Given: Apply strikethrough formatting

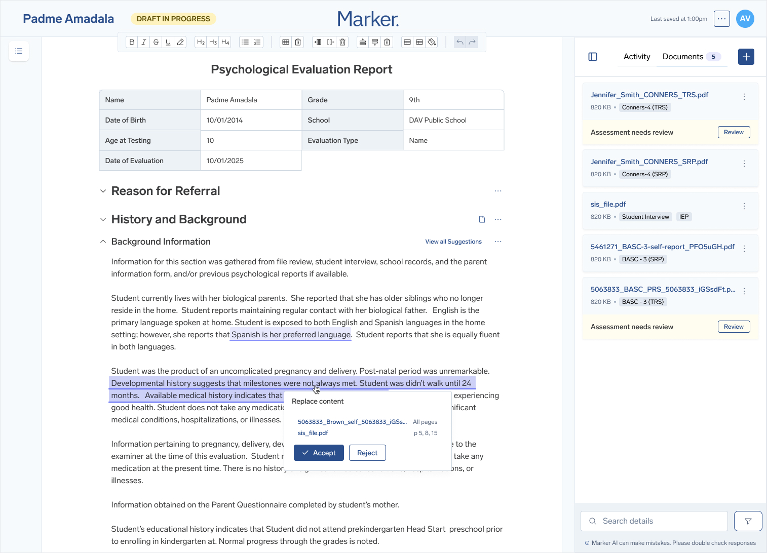Looking at the screenshot, I should pyautogui.click(x=156, y=42).
